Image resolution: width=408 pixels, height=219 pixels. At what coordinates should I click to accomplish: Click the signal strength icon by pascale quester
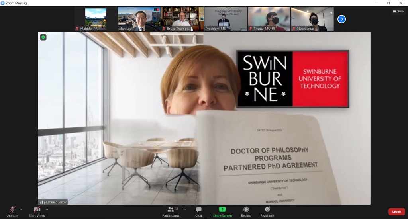click(x=41, y=202)
